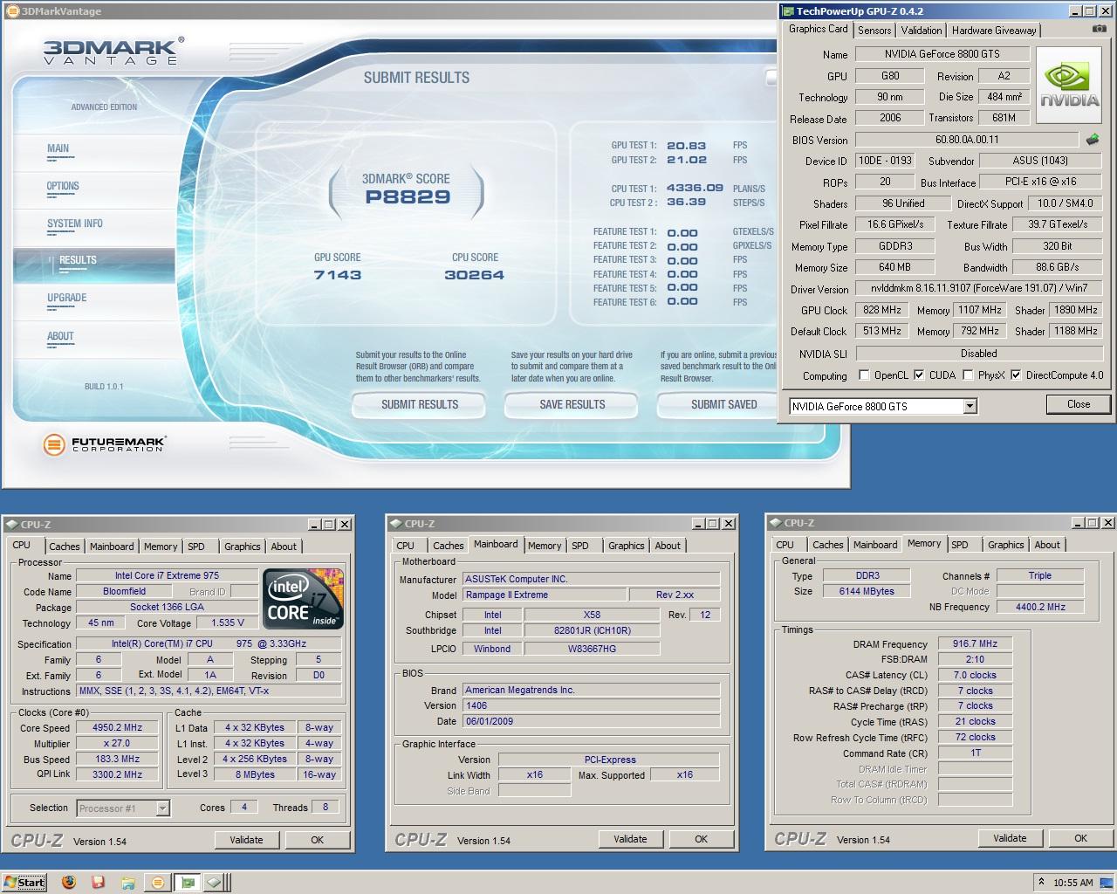Click the Driver Version field in GPU-Z

(979, 288)
